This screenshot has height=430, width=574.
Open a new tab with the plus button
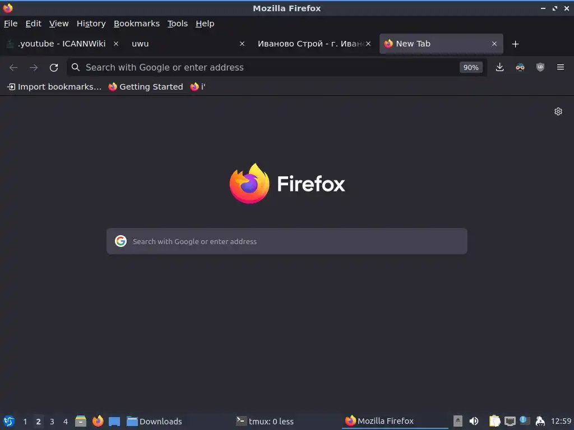pyautogui.click(x=516, y=44)
